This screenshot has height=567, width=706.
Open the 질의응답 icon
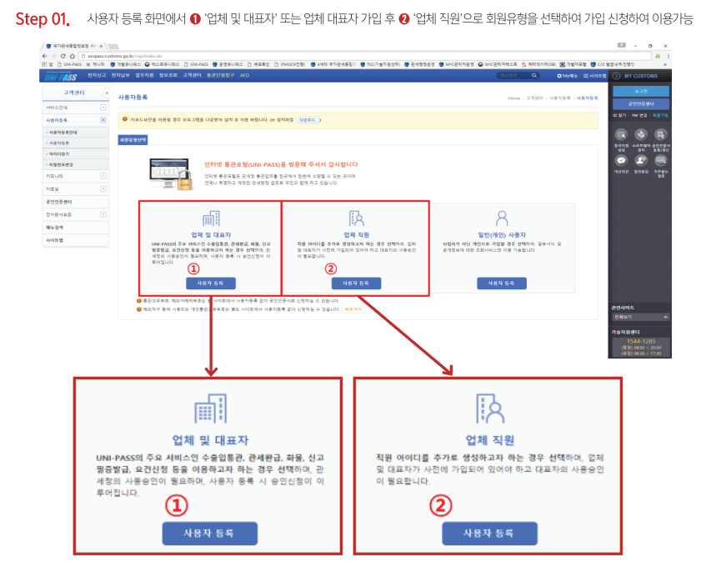click(641, 160)
